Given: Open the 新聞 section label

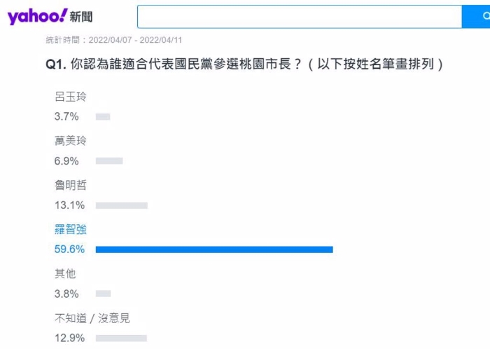Looking at the screenshot, I should click(81, 17).
